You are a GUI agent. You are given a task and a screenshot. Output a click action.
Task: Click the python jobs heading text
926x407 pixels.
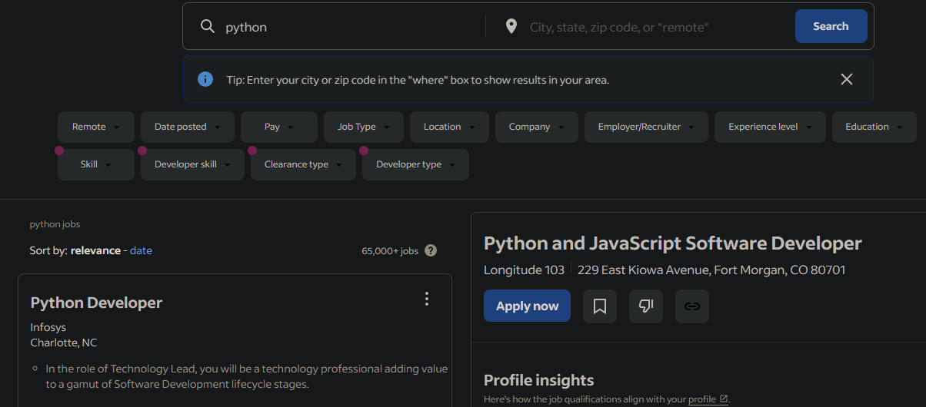[x=55, y=224]
